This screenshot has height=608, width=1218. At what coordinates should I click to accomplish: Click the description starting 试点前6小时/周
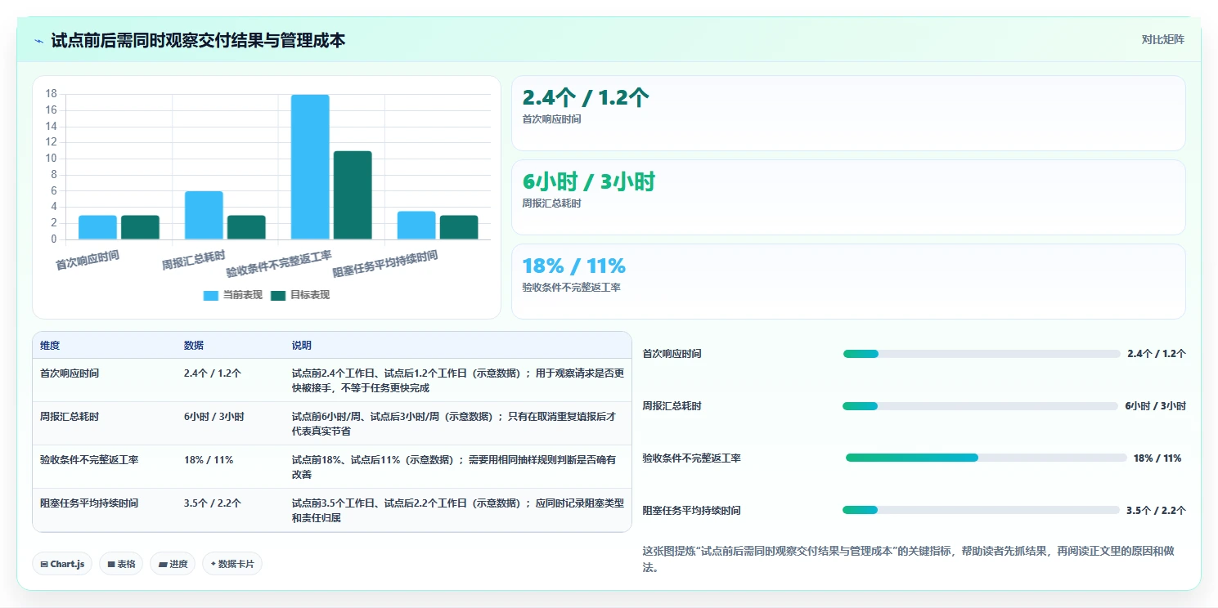pyautogui.click(x=454, y=423)
